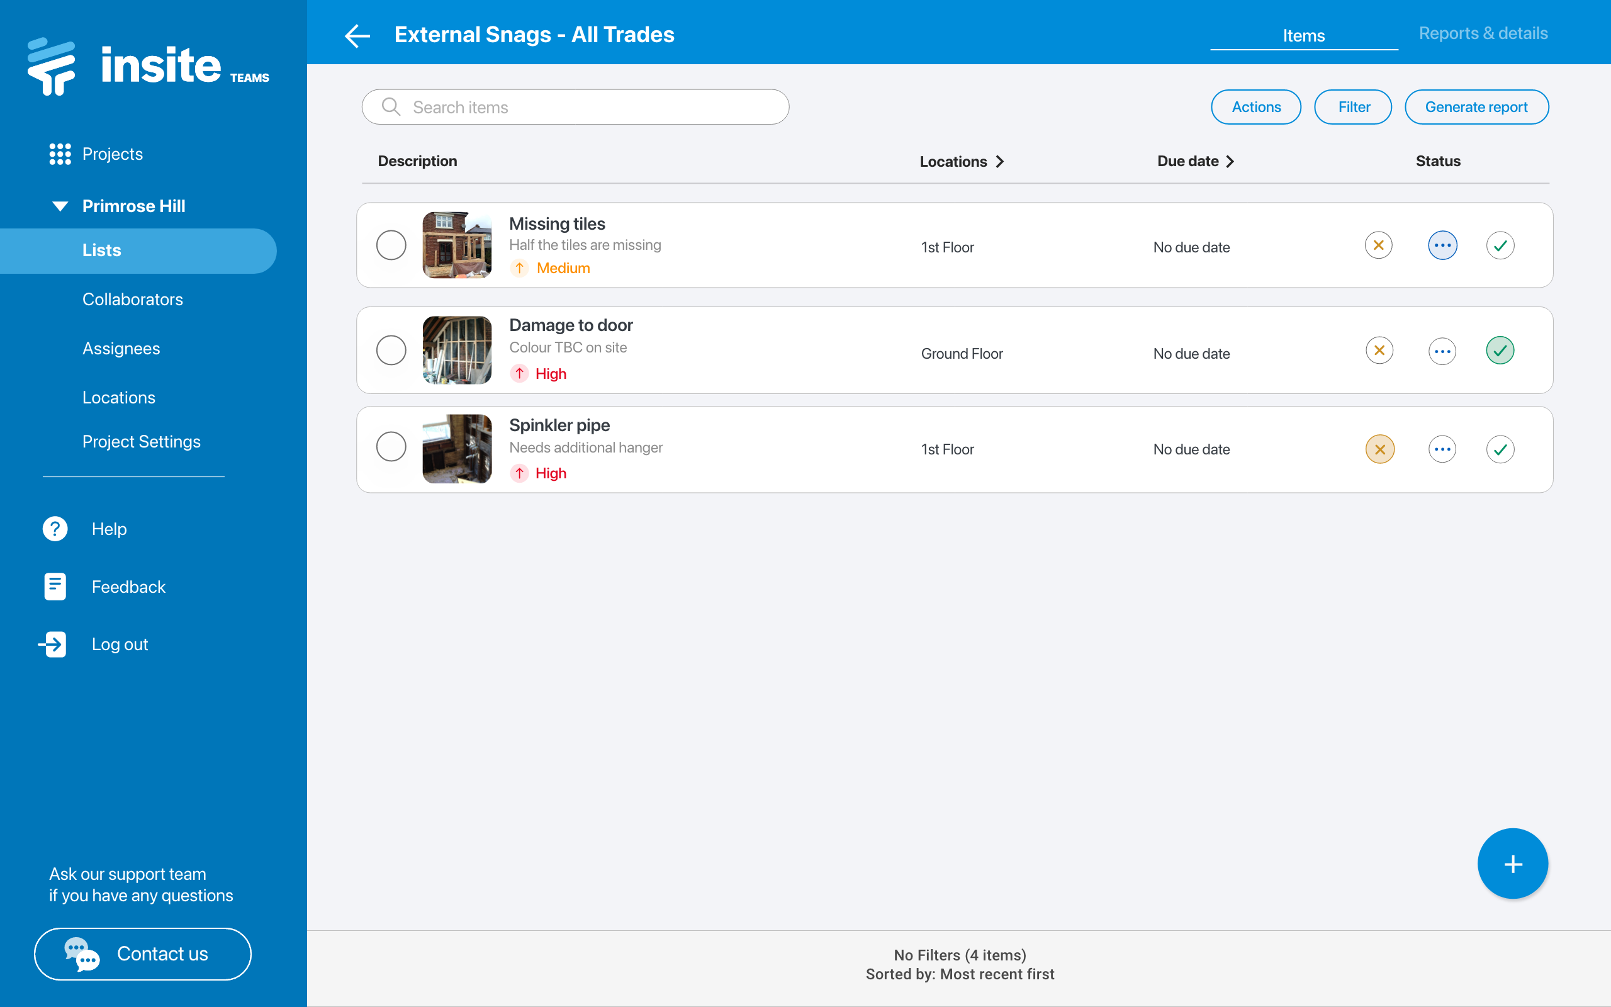The height and width of the screenshot is (1007, 1611).
Task: Click the Generate report button
Action: click(x=1476, y=107)
